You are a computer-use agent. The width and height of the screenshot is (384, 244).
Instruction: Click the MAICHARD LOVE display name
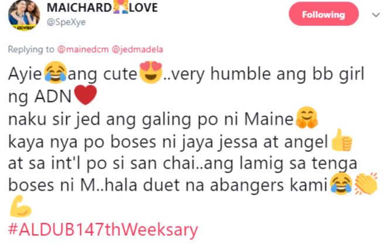click(102, 8)
